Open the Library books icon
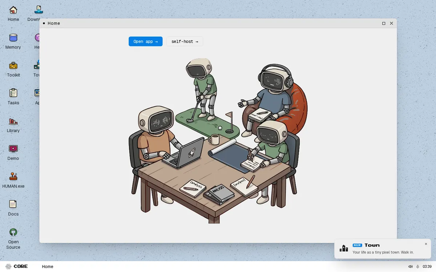The image size is (436, 272). tap(13, 125)
